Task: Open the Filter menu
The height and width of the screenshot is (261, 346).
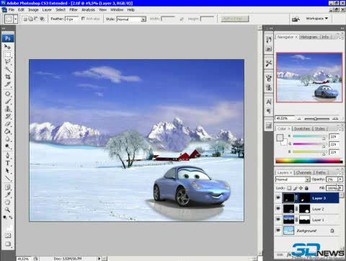Action: [74, 10]
